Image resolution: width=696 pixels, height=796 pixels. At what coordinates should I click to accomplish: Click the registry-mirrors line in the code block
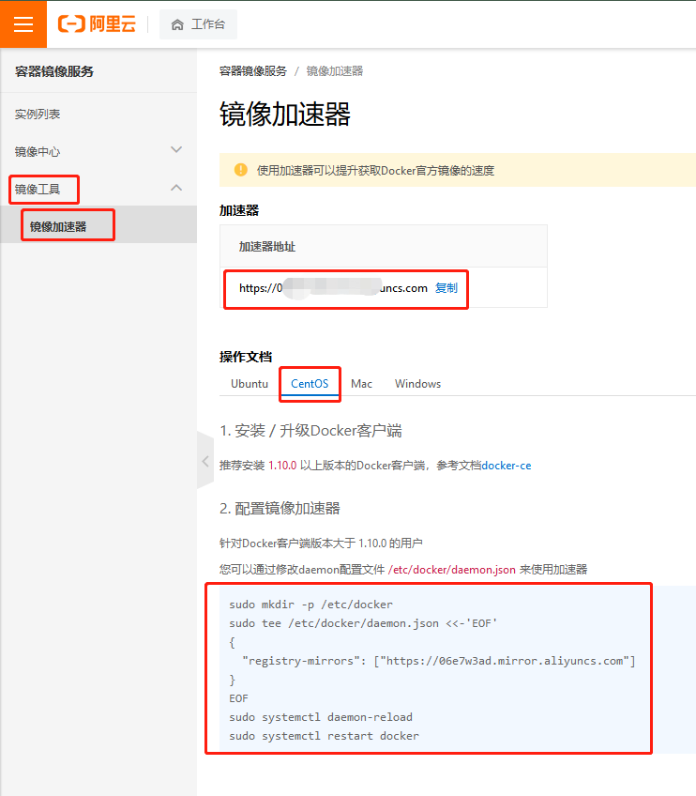(439, 661)
